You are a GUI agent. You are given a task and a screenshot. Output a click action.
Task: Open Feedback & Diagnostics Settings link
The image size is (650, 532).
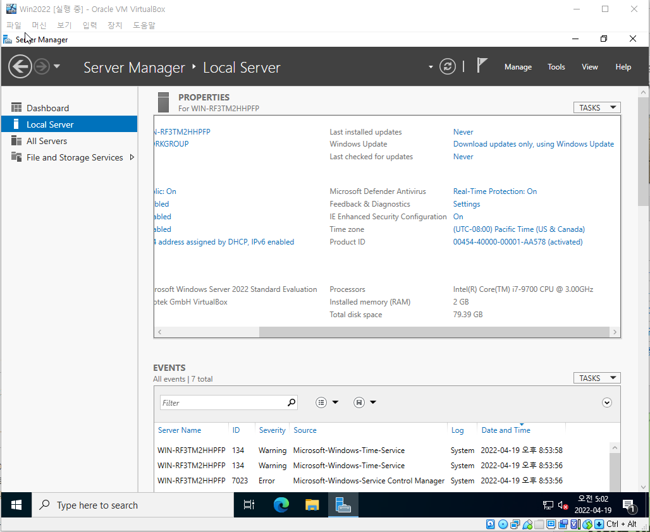click(x=467, y=204)
